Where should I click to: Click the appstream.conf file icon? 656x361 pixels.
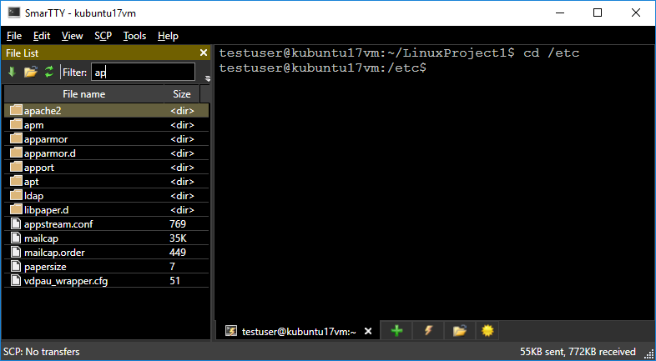[16, 223]
